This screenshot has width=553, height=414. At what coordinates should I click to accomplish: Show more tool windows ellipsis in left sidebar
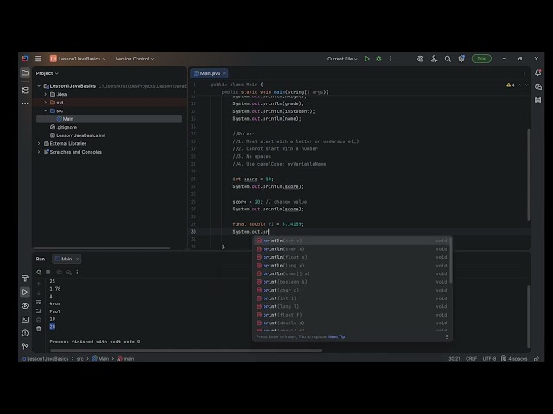pos(25,103)
